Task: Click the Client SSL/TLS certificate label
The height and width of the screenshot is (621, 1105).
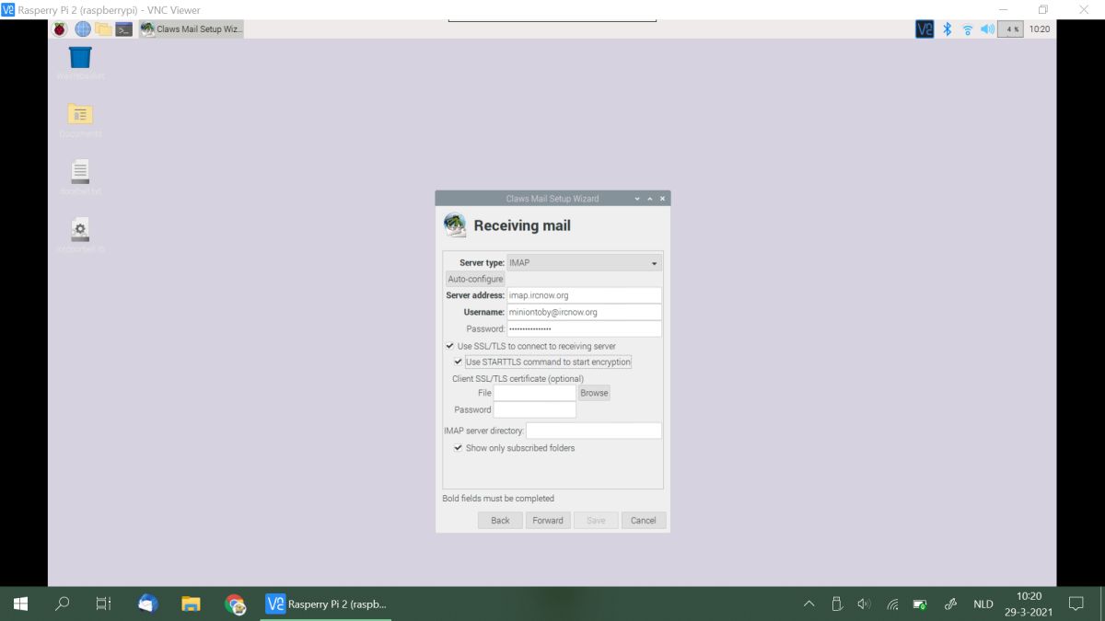Action: [518, 378]
